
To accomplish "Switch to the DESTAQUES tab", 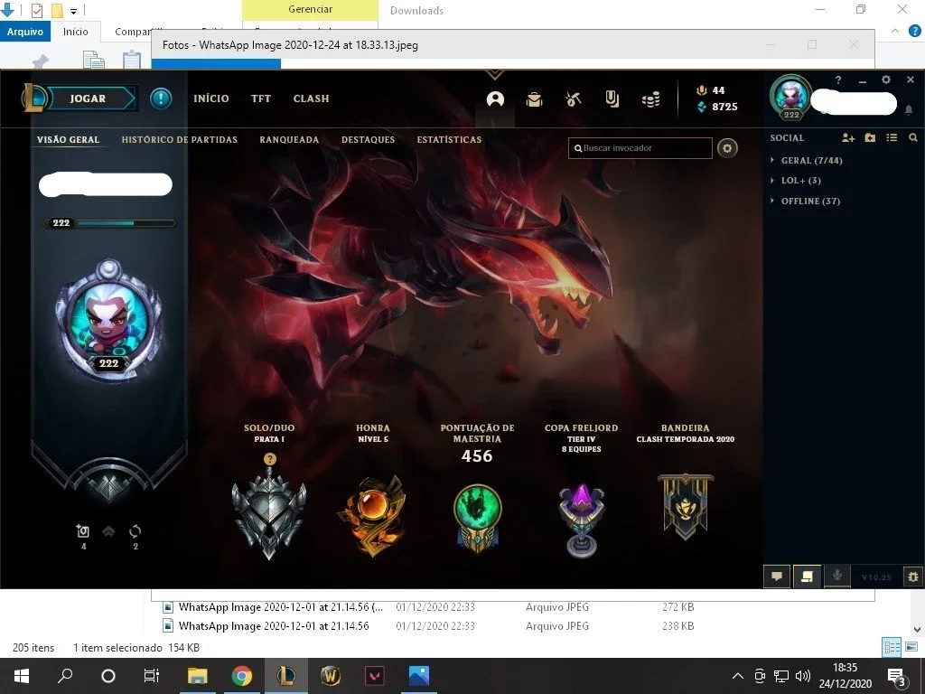I will (369, 140).
